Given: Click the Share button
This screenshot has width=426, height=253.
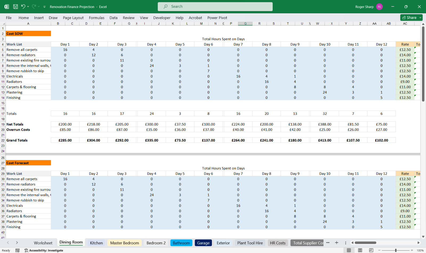Looking at the screenshot, I should (x=409, y=18).
